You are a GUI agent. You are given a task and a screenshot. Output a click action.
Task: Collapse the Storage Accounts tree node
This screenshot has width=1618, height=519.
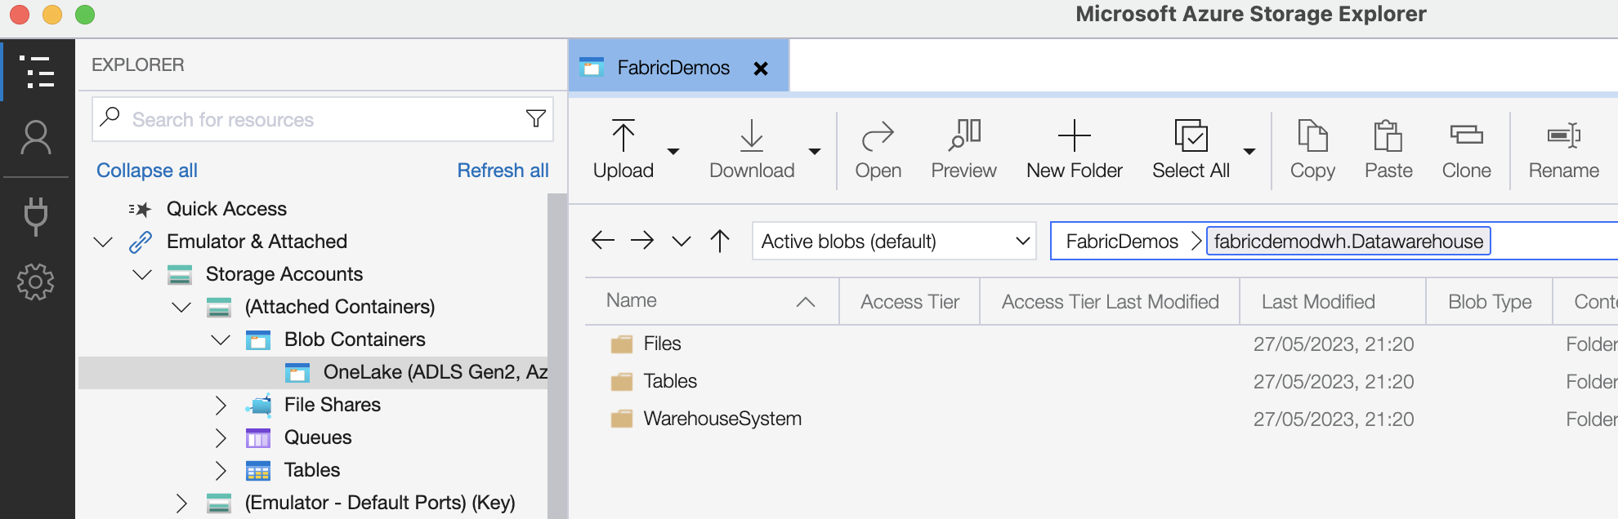(x=142, y=274)
